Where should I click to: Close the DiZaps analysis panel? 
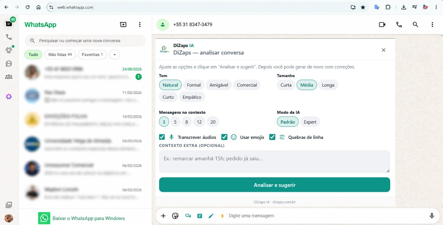click(383, 50)
